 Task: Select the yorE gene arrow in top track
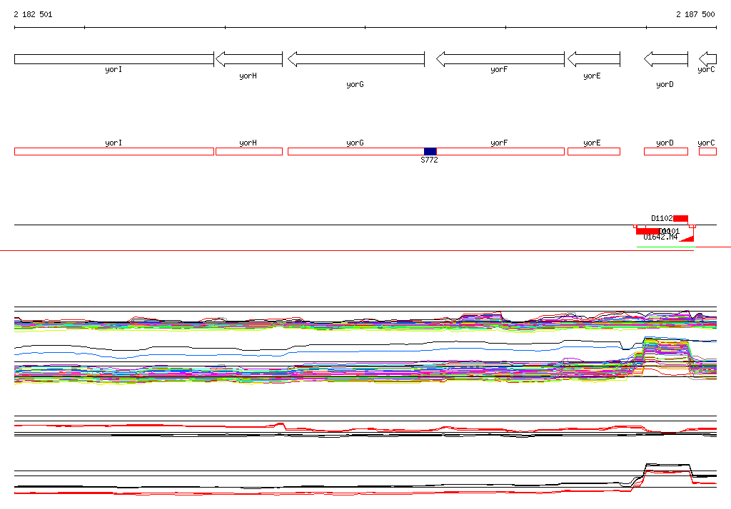[593, 59]
